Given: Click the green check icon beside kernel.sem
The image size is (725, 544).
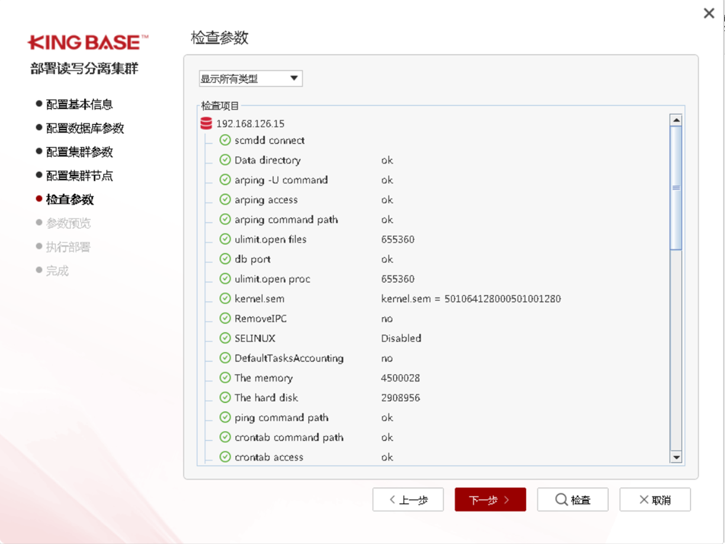Looking at the screenshot, I should (225, 299).
